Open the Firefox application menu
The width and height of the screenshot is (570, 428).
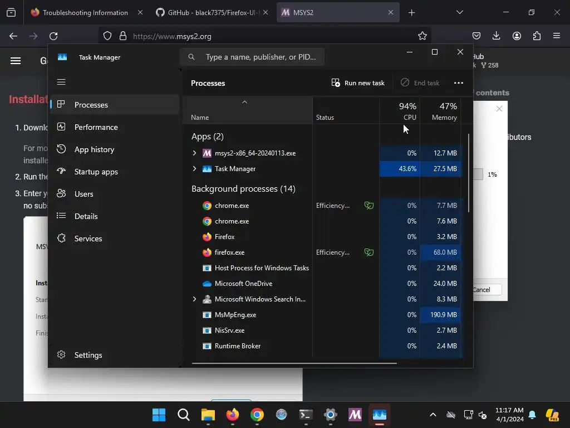point(557,36)
